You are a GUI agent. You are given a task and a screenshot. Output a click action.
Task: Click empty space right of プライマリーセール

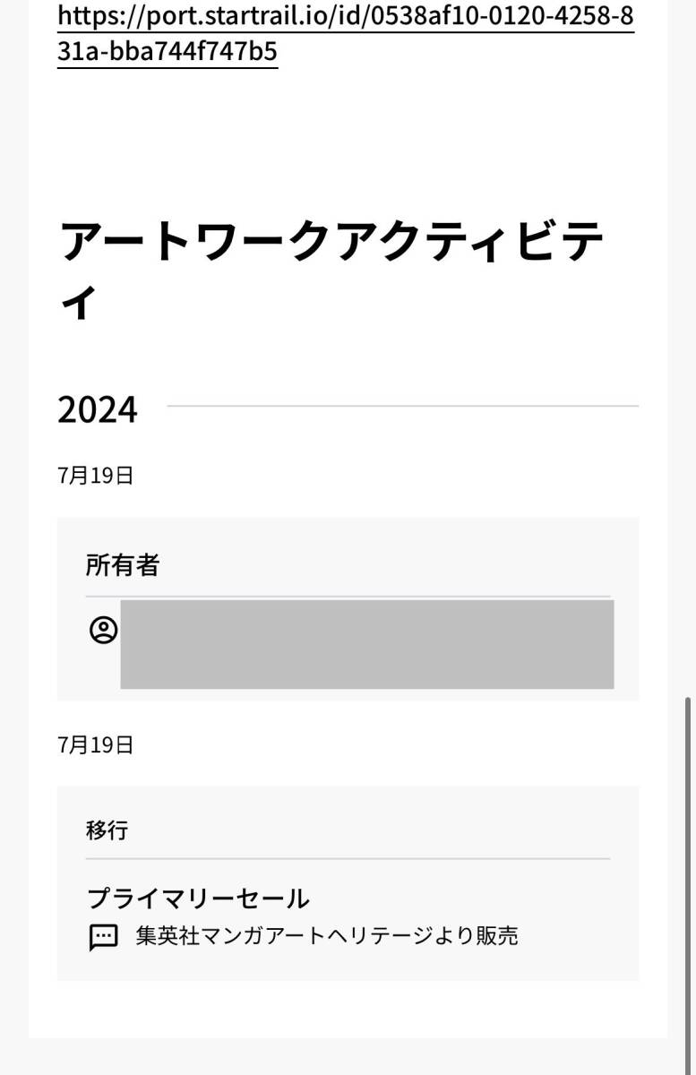[x=466, y=898]
